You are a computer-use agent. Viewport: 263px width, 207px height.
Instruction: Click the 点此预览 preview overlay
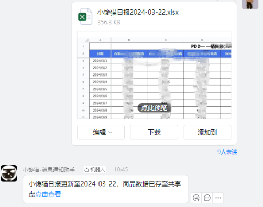coord(154,108)
